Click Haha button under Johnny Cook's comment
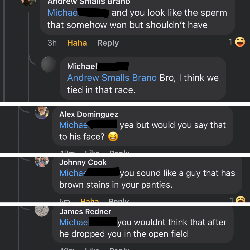Viewport: 250px width, 250px height. (x=89, y=201)
